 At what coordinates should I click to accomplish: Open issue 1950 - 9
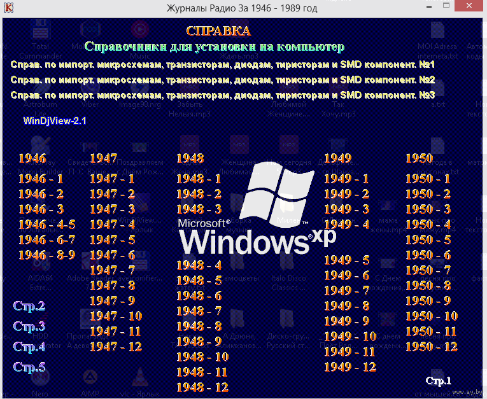tap(428, 300)
